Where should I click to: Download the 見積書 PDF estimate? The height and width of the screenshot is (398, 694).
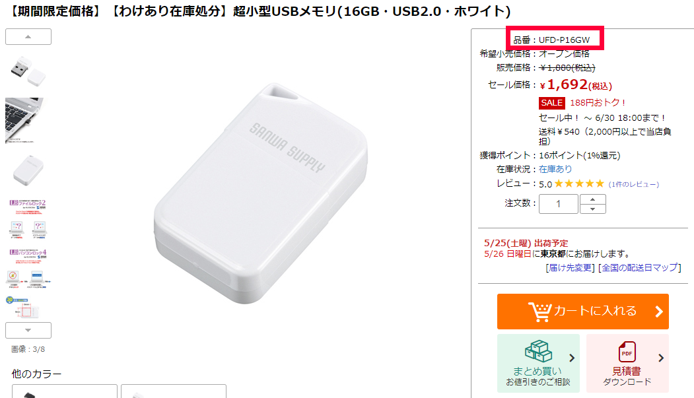627,364
